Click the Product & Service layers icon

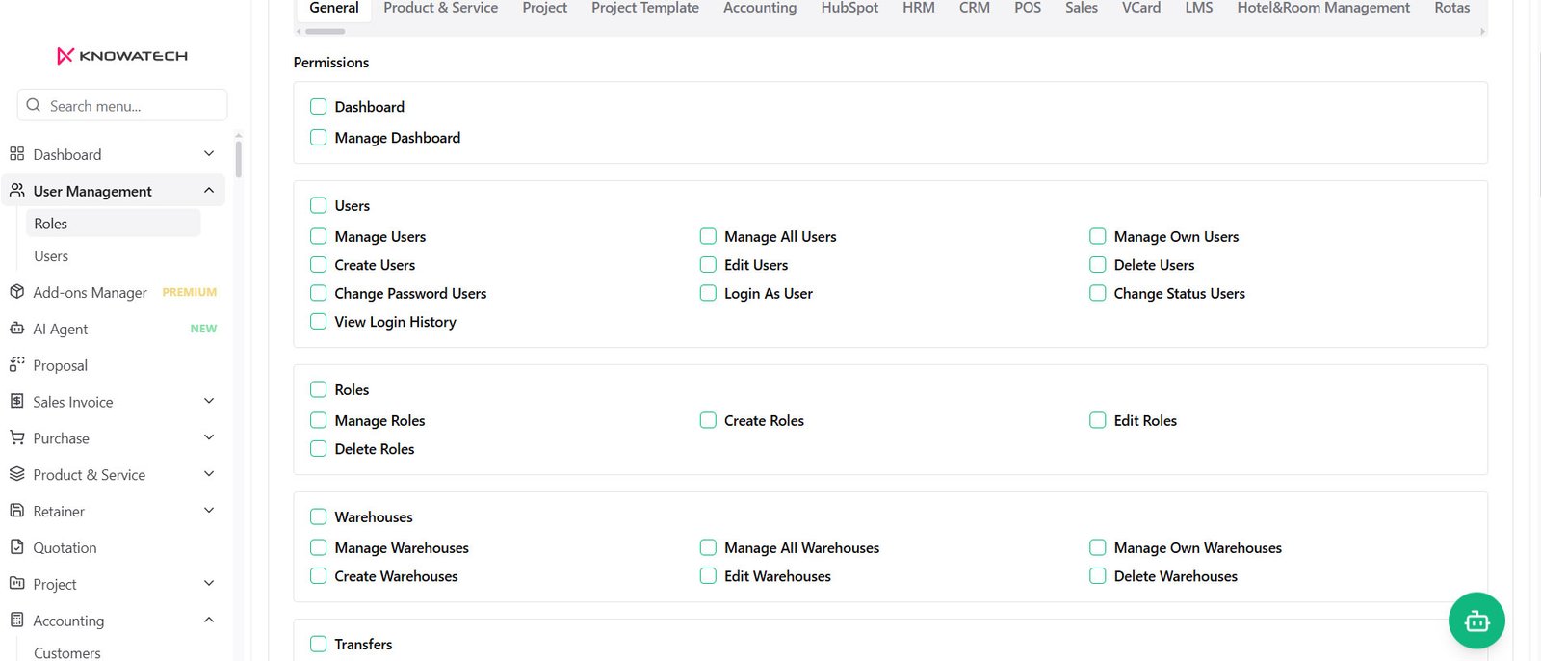click(16, 474)
